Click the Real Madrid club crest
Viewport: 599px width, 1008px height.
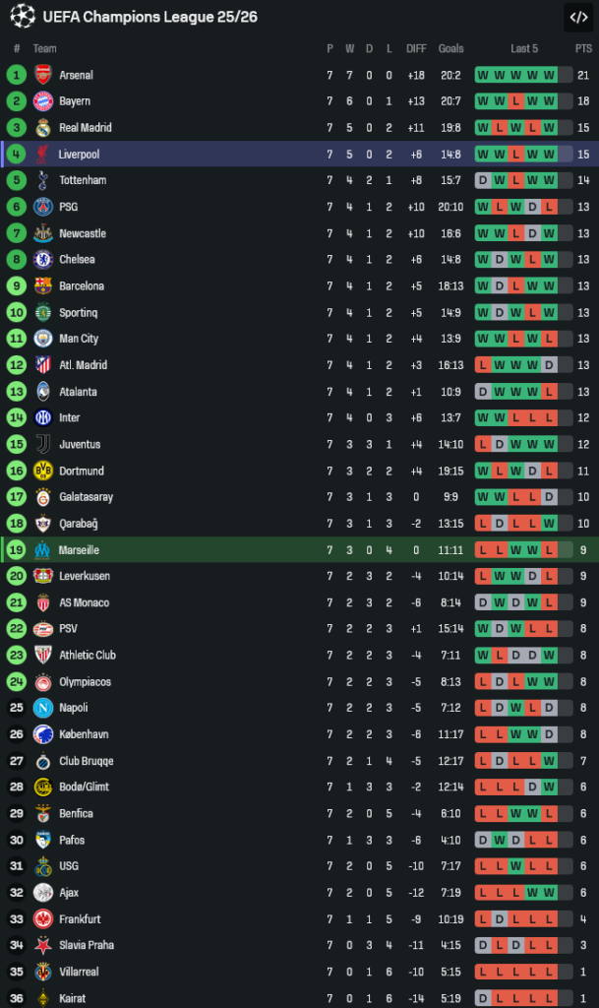(x=42, y=128)
